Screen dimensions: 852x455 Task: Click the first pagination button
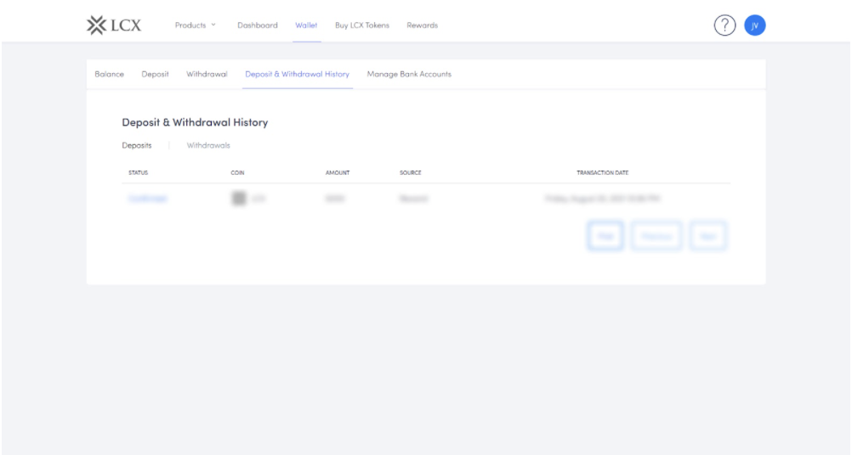pos(605,236)
